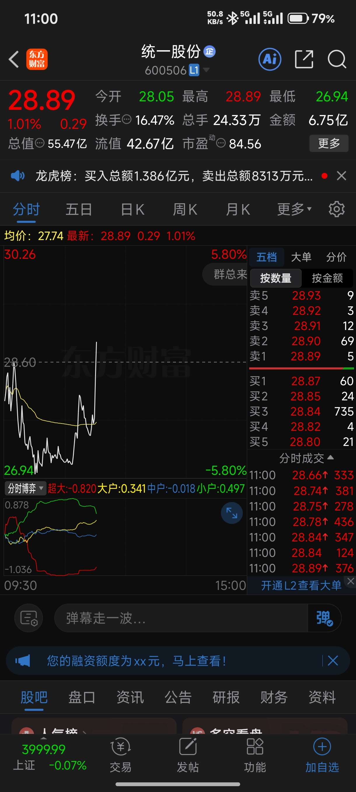Switch to 盘口 section tab
Image resolution: width=356 pixels, height=792 pixels.
click(x=82, y=697)
